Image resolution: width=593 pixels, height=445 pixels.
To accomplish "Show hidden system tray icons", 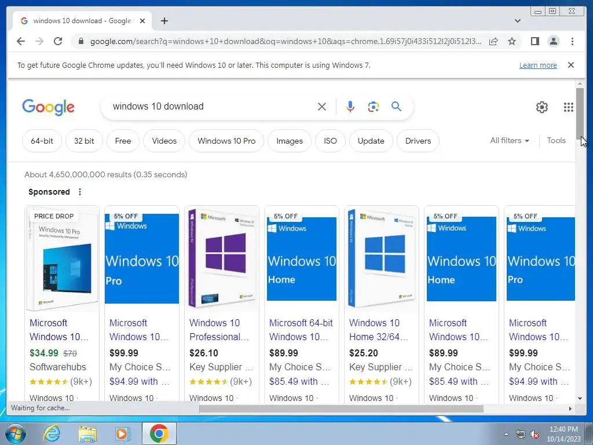I will click(x=506, y=434).
